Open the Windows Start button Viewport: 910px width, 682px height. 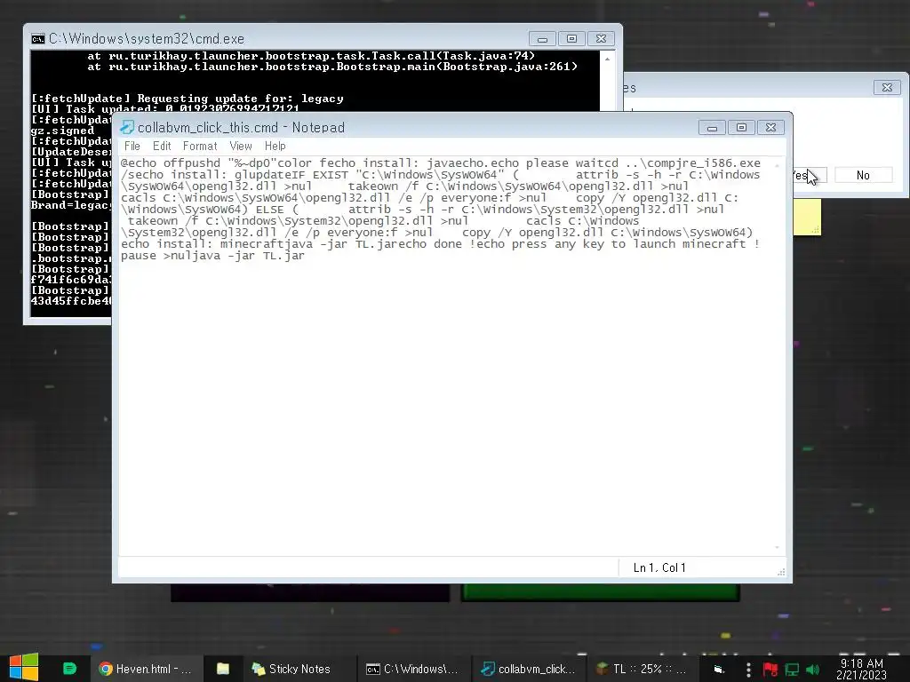(24, 668)
